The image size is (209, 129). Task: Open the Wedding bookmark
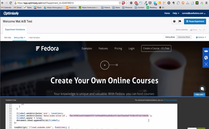click(152, 8)
